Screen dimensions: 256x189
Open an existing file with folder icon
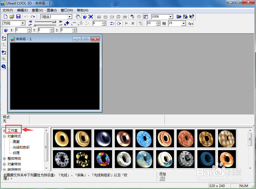pyautogui.click(x=12, y=16)
